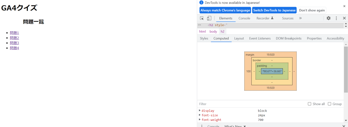This screenshot has width=348, height=127.
Task: Open DevTools settings gear
Action: 329,18
